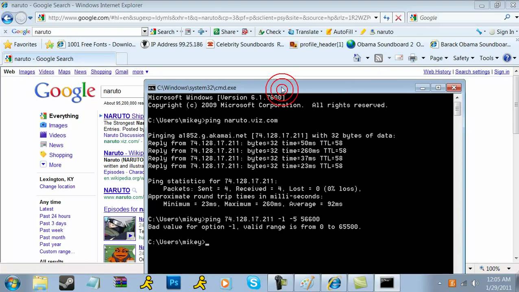Click the volume speaker icon in system tray

point(475,283)
